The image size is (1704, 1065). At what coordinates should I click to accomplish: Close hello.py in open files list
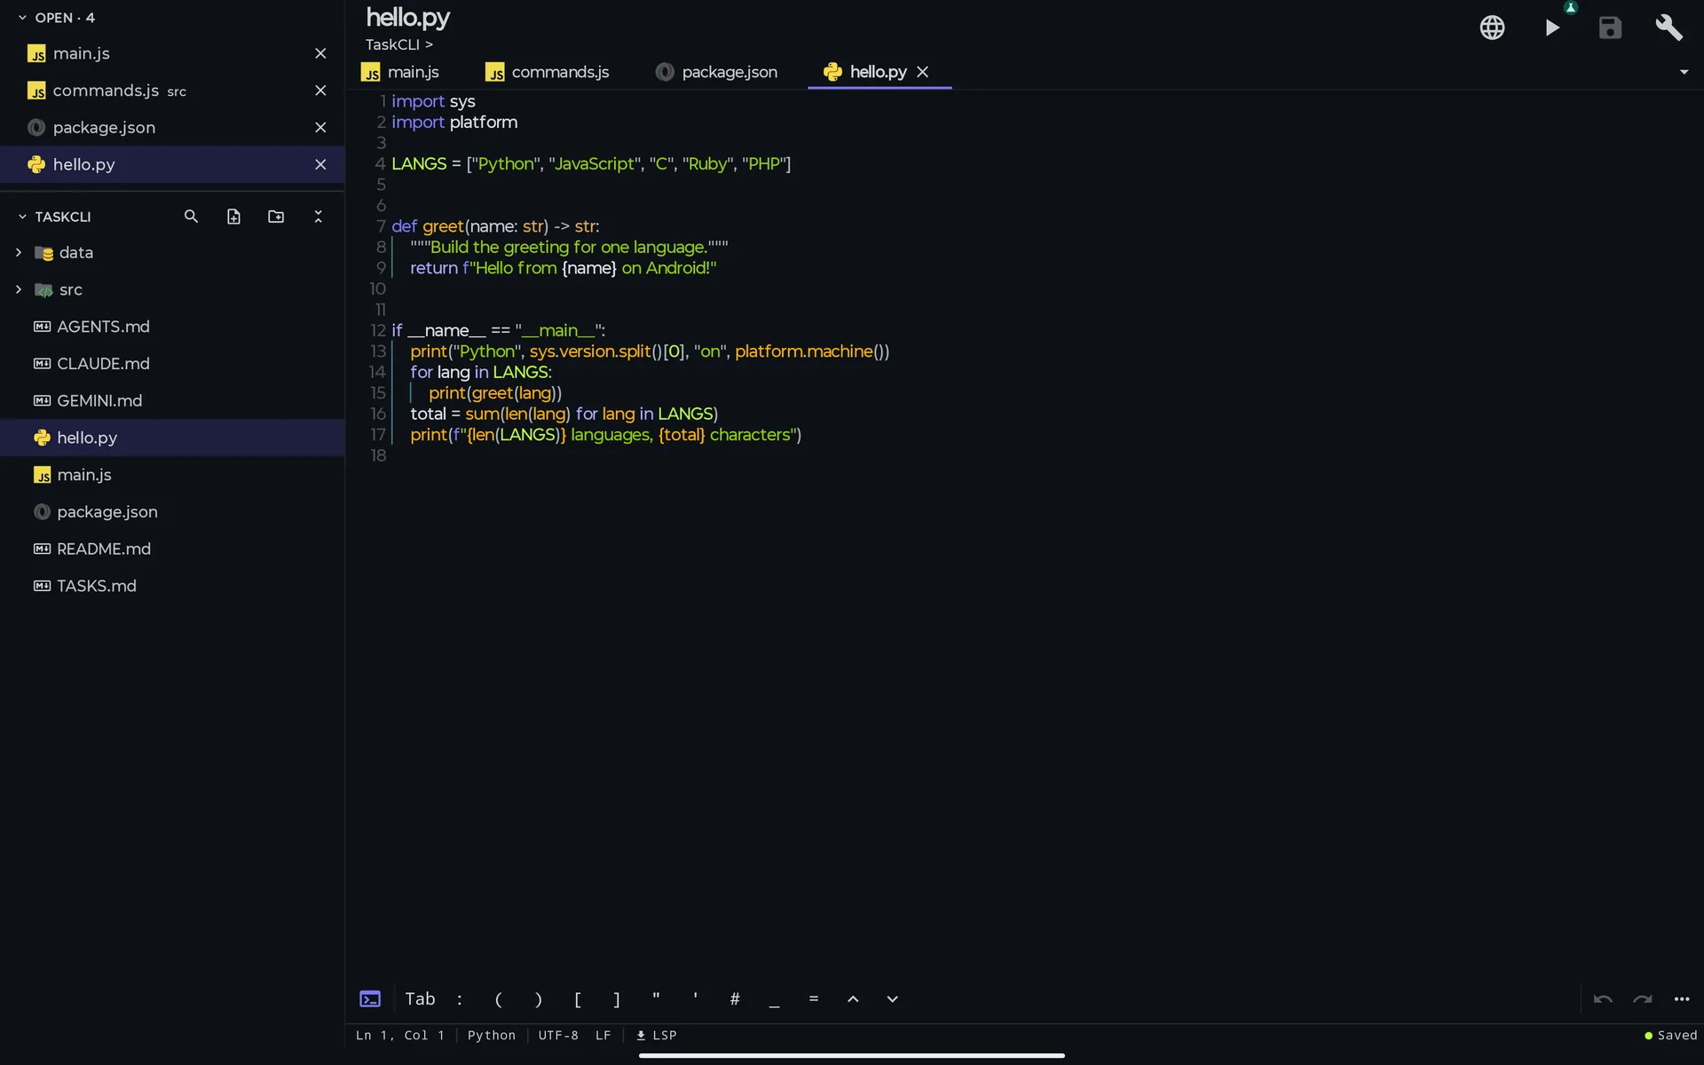pyautogui.click(x=320, y=164)
